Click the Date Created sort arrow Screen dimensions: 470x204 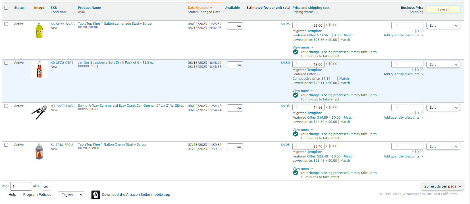coord(211,8)
